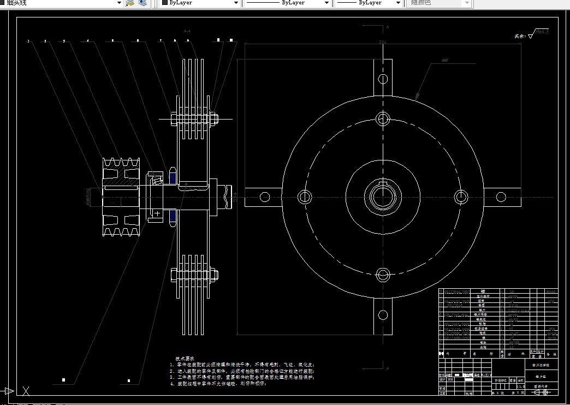
Task: Select the A-A section view label
Action: (187, 31)
